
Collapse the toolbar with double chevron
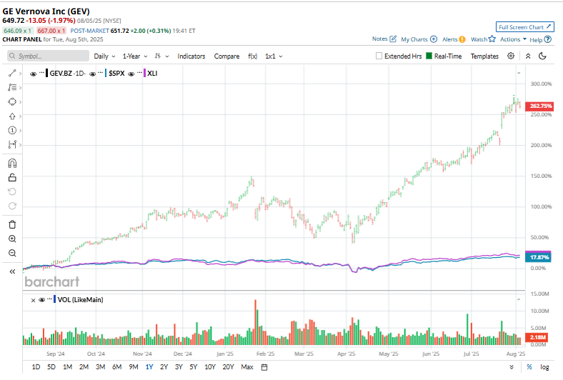[x=528, y=56]
